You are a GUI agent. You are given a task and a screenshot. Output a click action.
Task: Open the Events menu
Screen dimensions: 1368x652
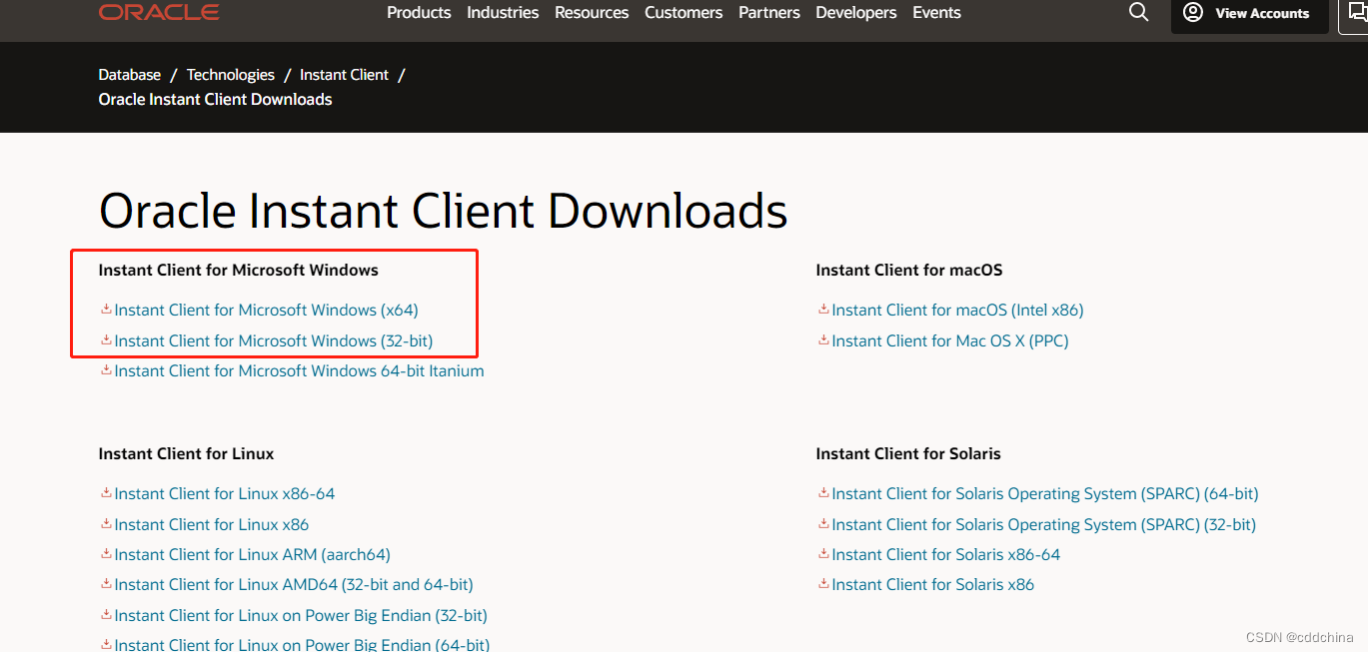click(935, 12)
